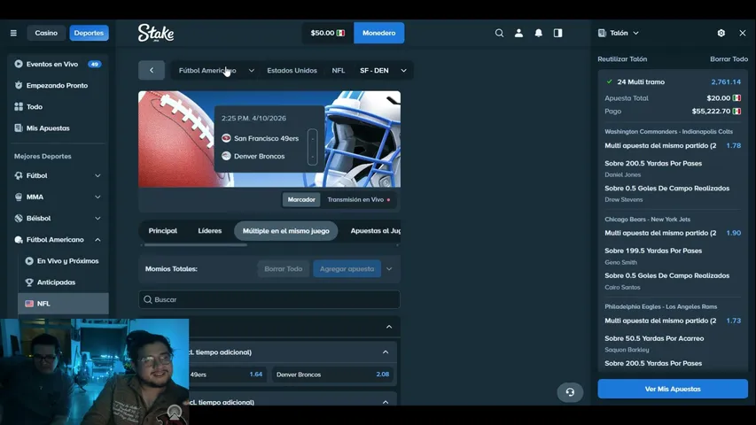Click Reutilizar Talón link
This screenshot has width=756, height=425.
622,58
